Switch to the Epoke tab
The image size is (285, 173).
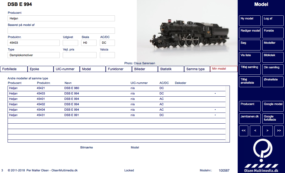point(41,69)
